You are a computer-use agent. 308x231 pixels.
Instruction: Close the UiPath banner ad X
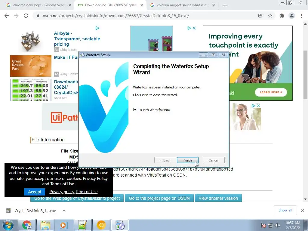(x=258, y=106)
